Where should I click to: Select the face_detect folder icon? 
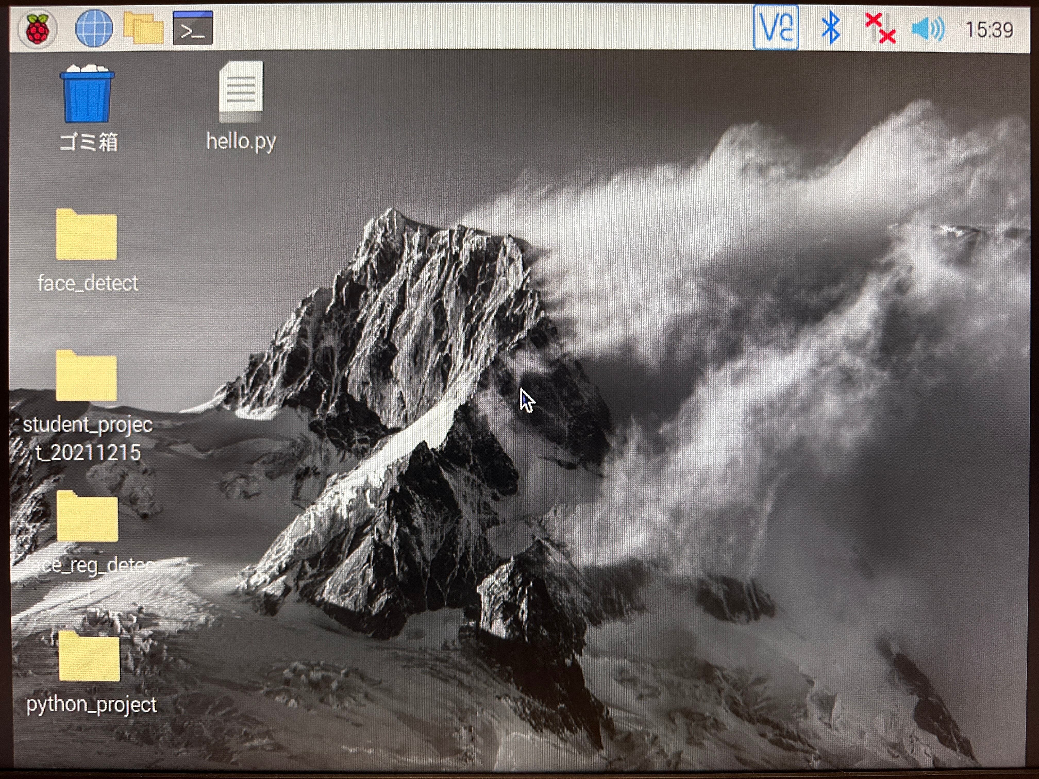(86, 235)
